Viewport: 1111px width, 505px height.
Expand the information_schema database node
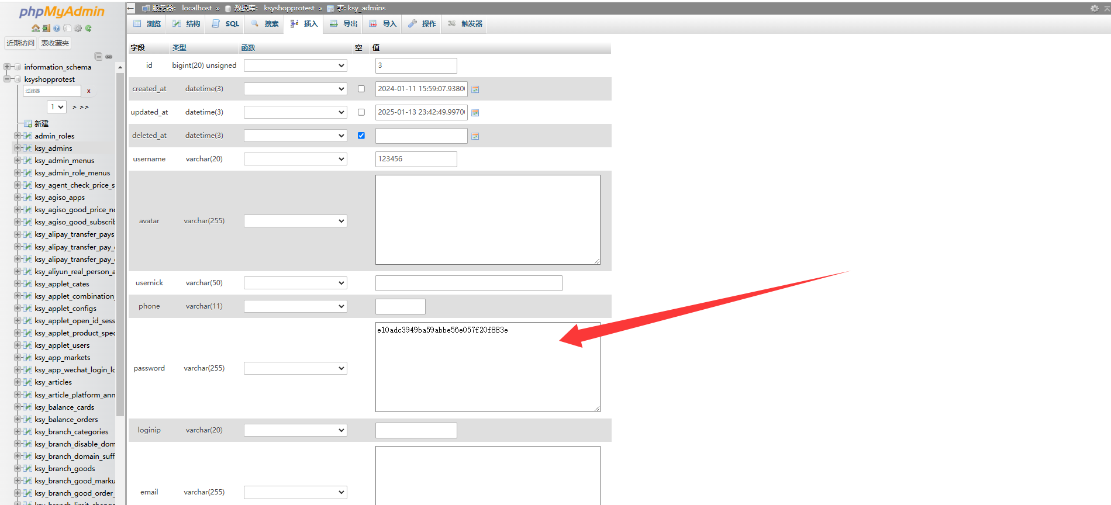point(7,67)
